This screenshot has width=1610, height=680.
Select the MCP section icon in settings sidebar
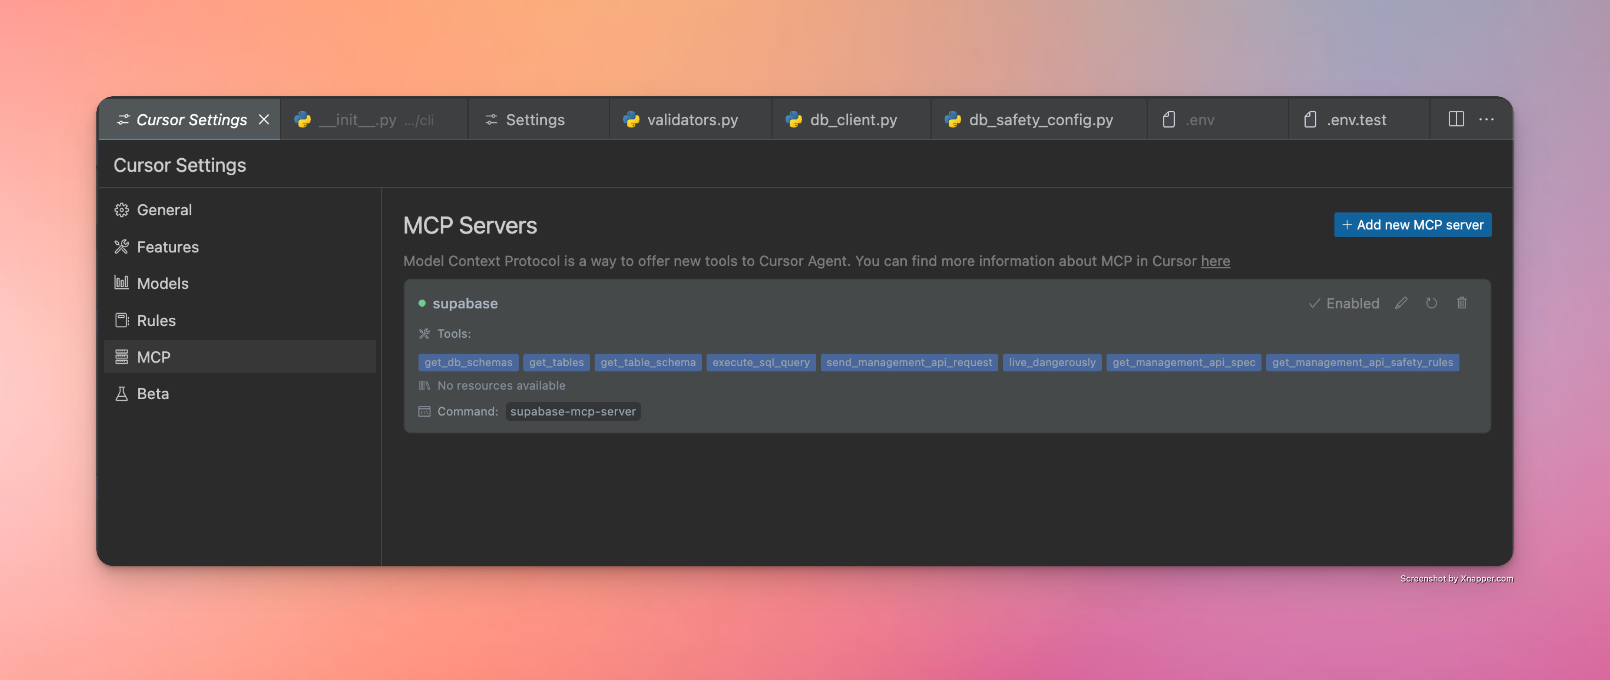tap(123, 357)
